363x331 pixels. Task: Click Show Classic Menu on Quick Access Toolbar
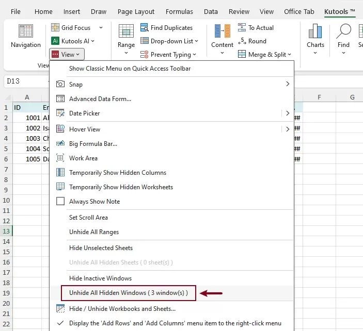tap(171, 69)
